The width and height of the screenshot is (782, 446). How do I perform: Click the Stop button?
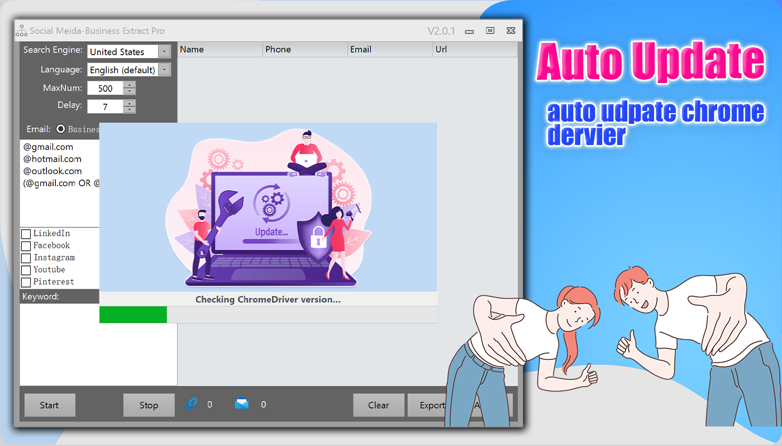click(149, 405)
